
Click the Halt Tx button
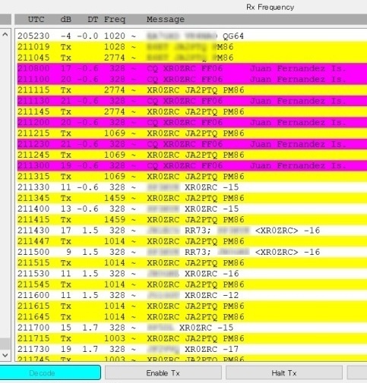[x=284, y=373]
